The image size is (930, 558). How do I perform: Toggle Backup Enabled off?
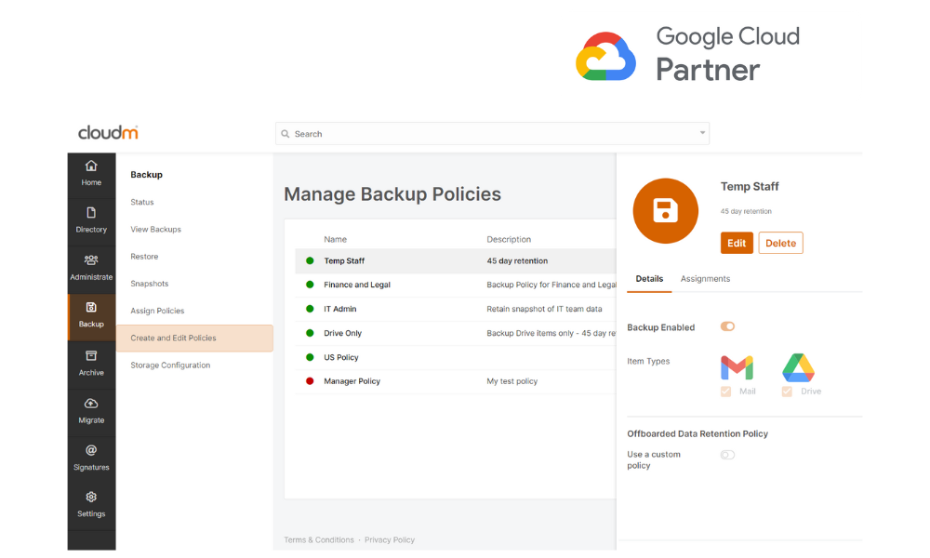[726, 326]
